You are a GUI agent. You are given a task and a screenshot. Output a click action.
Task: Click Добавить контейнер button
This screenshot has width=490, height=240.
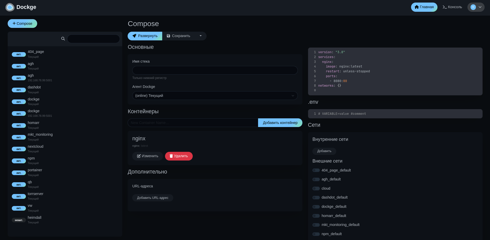pyautogui.click(x=280, y=123)
